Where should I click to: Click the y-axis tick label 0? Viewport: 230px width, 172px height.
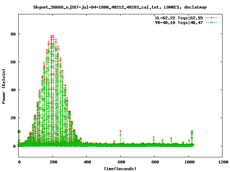pyautogui.click(x=14, y=146)
